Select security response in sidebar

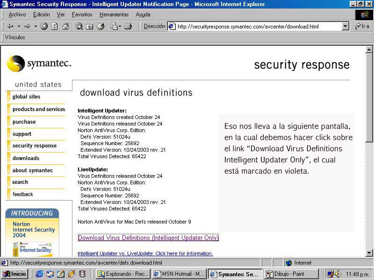[x=35, y=146]
